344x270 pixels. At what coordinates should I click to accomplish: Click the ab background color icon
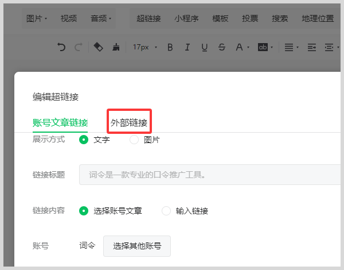[263, 47]
